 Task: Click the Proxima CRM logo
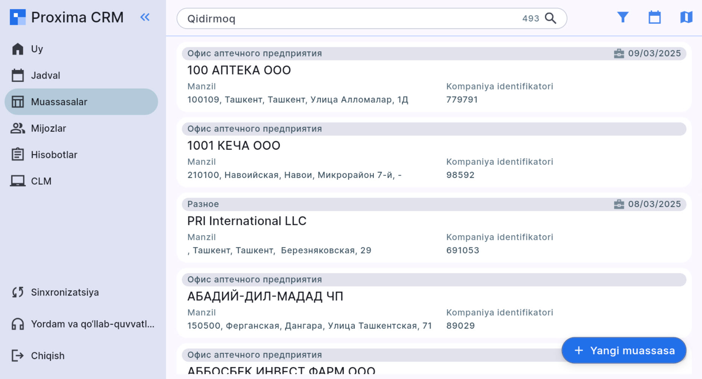point(18,17)
